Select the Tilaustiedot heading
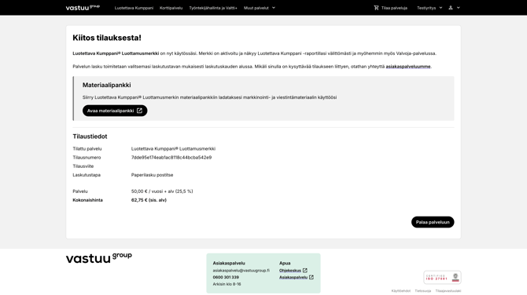This screenshot has width=527, height=295. pos(90,137)
